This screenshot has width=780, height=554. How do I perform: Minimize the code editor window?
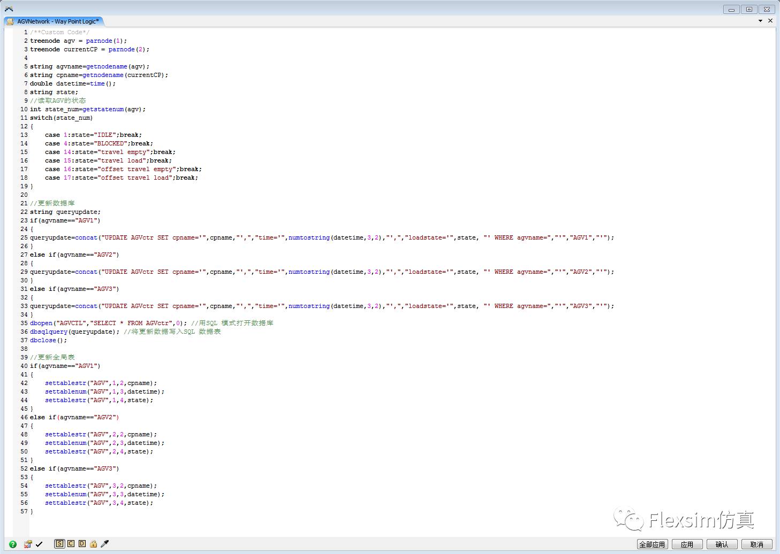[731, 9]
